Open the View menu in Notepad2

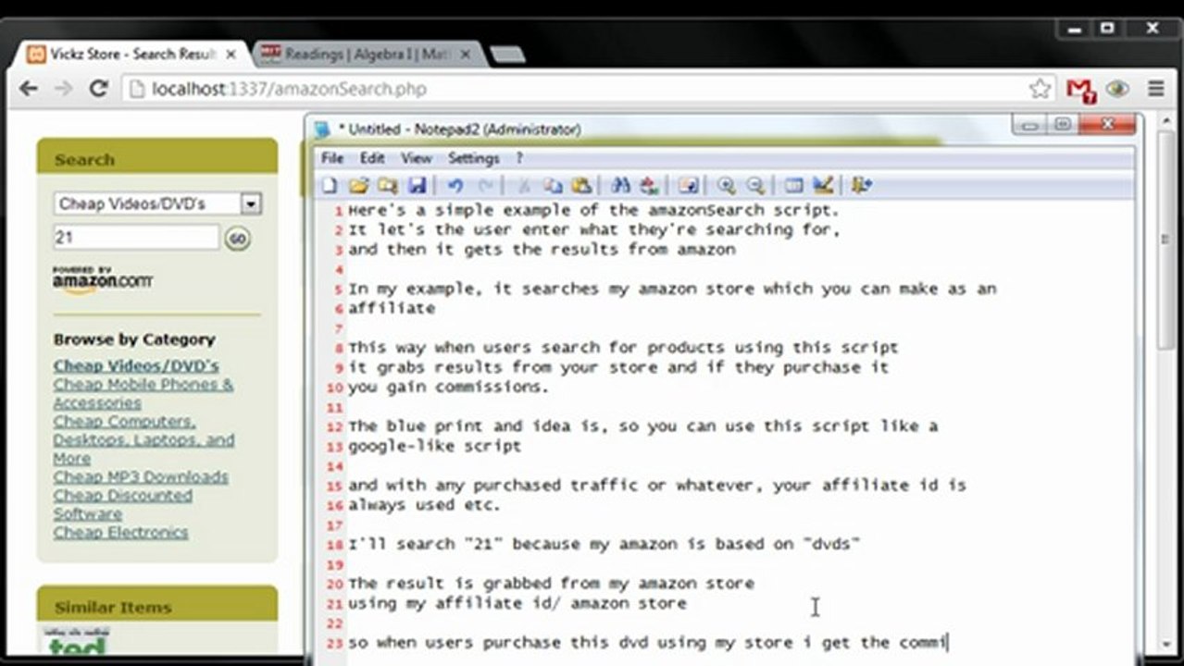(417, 158)
